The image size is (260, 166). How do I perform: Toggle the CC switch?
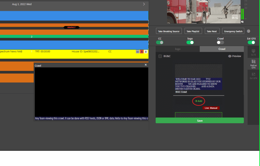point(160,43)
